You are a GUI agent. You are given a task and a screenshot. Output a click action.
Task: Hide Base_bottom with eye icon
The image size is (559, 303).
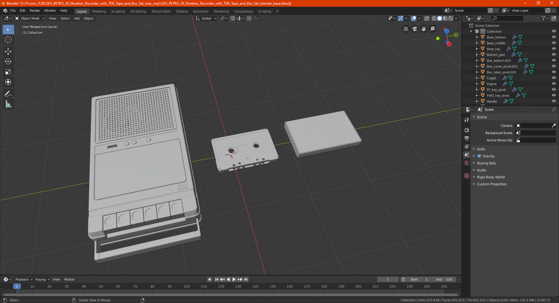click(553, 37)
